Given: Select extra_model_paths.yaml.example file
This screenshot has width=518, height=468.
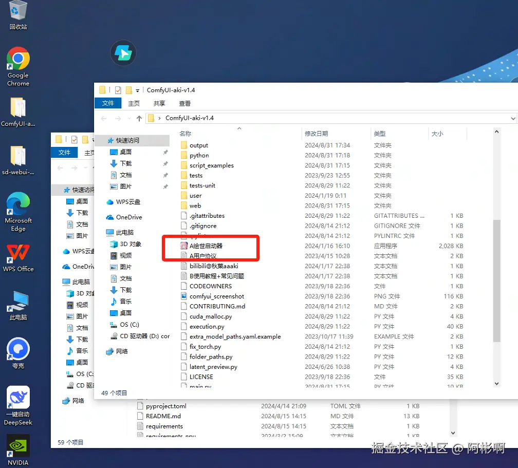Looking at the screenshot, I should coord(235,336).
